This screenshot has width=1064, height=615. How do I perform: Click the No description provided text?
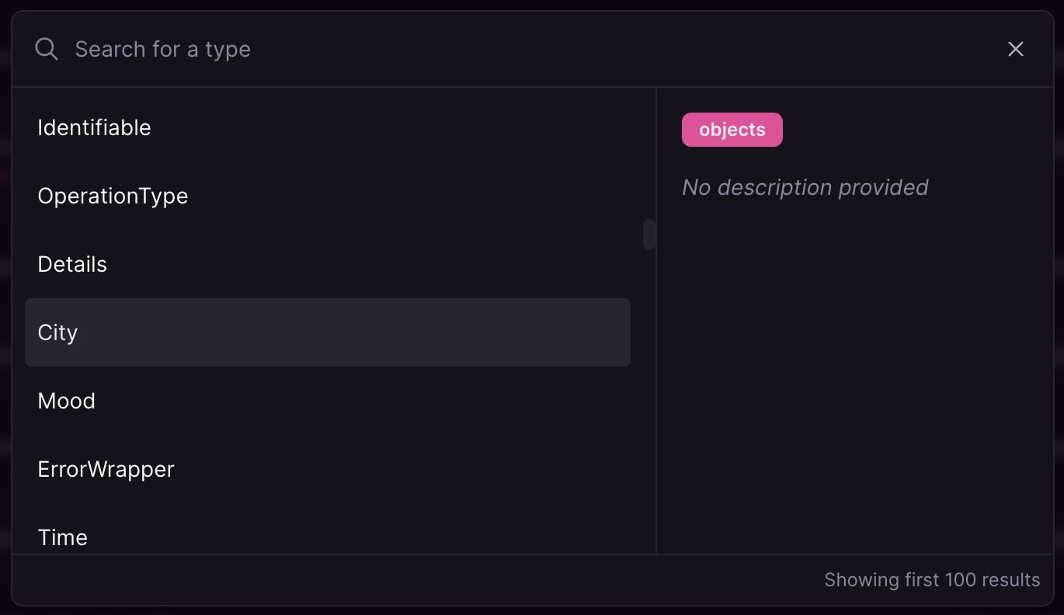click(805, 187)
